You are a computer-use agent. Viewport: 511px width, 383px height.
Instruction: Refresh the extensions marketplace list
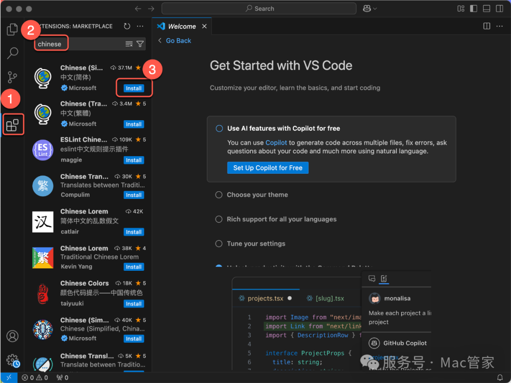[127, 26]
